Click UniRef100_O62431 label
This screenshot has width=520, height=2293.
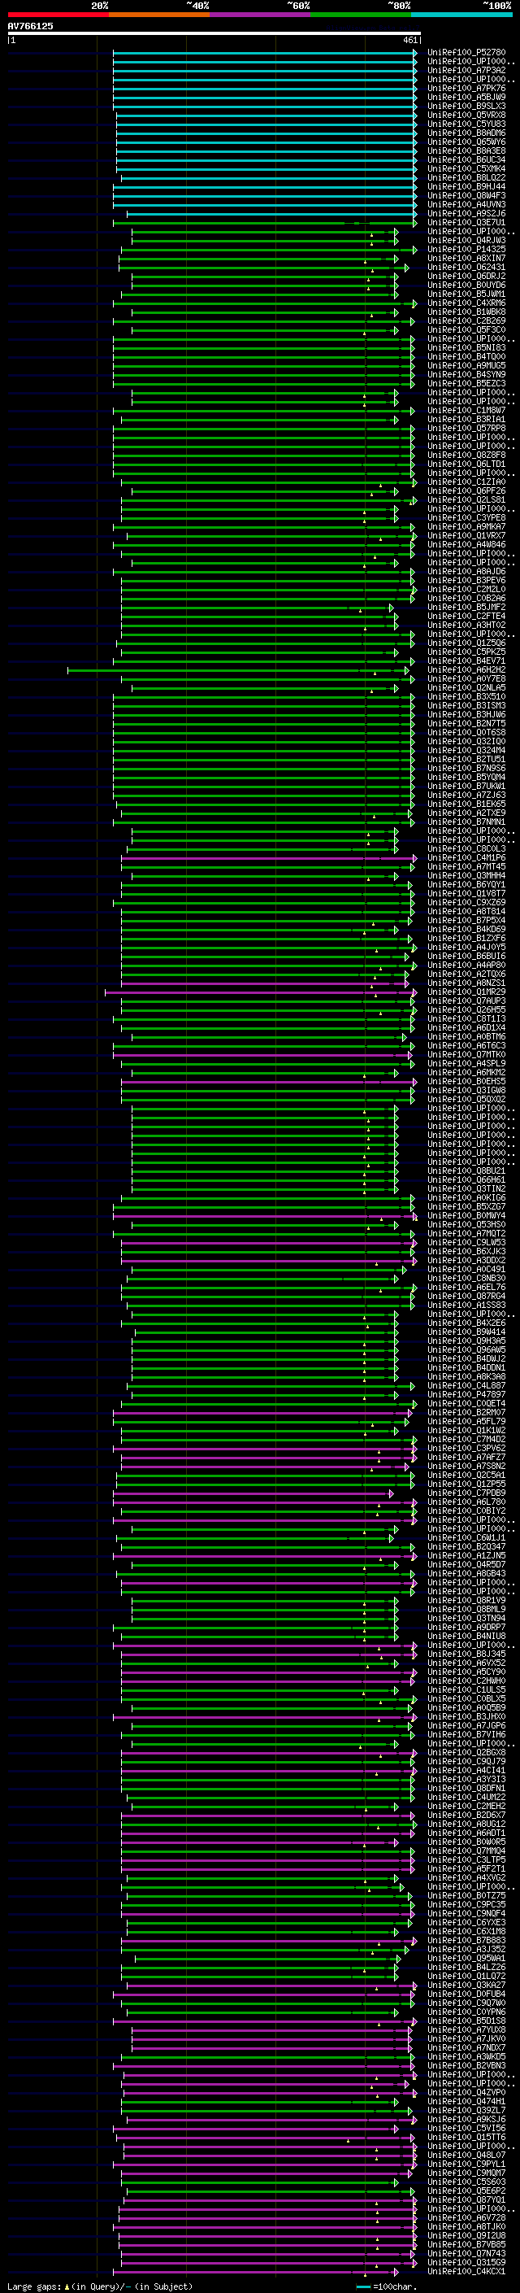pos(466,267)
